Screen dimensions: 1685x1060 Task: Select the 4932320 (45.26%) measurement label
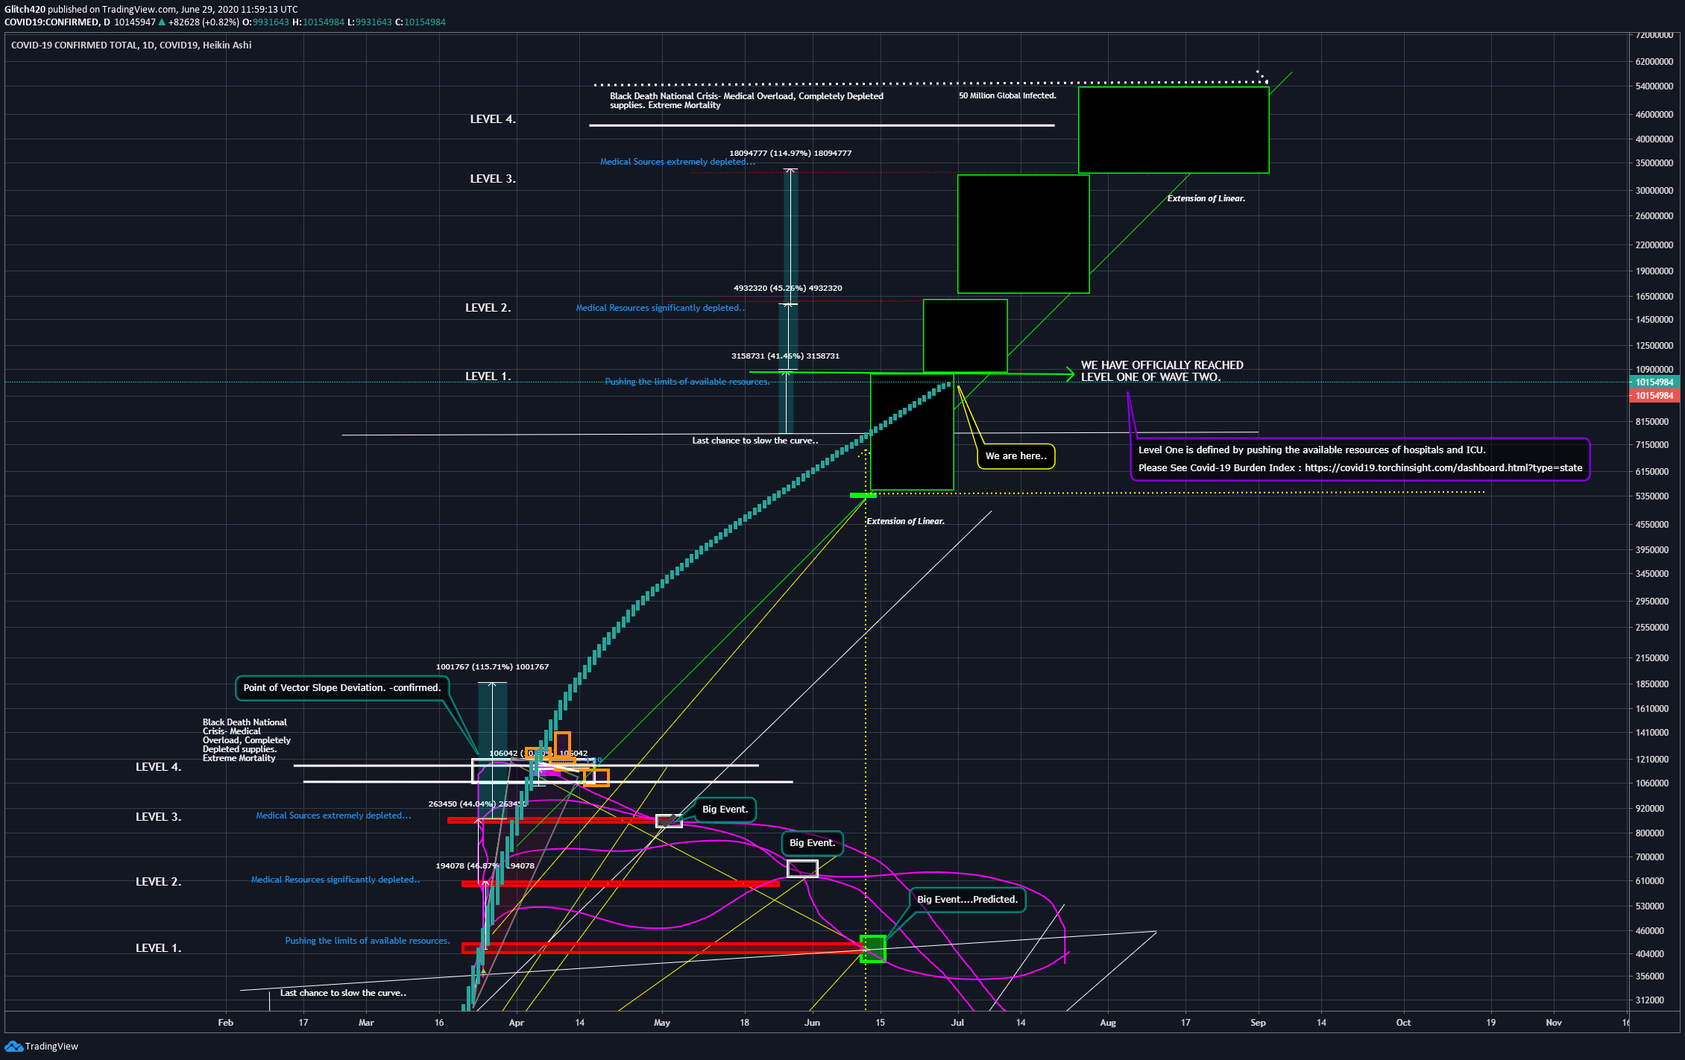point(788,288)
